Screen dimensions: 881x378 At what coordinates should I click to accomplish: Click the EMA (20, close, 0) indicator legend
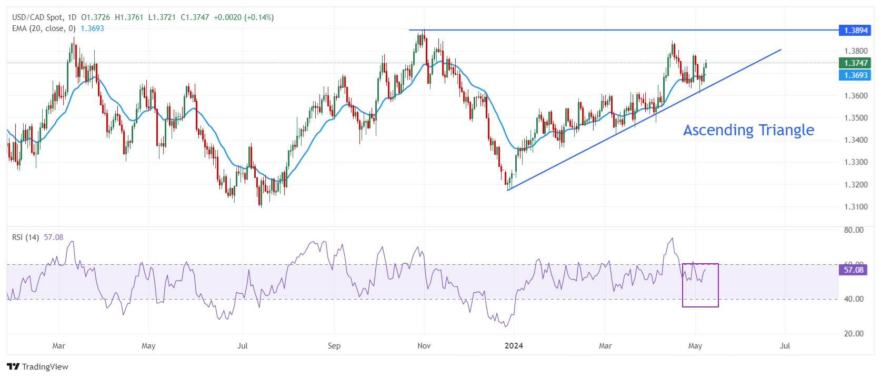[x=44, y=28]
